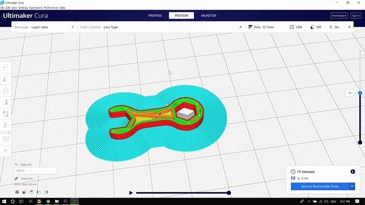Switch to front view icon
The image size is (365, 205).
pos(24,192)
